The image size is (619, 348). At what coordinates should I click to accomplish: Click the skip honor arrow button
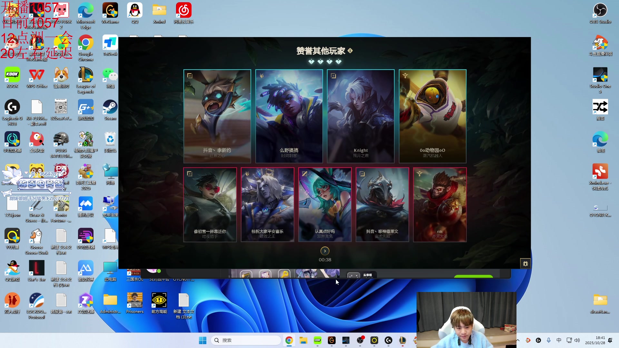click(x=325, y=251)
